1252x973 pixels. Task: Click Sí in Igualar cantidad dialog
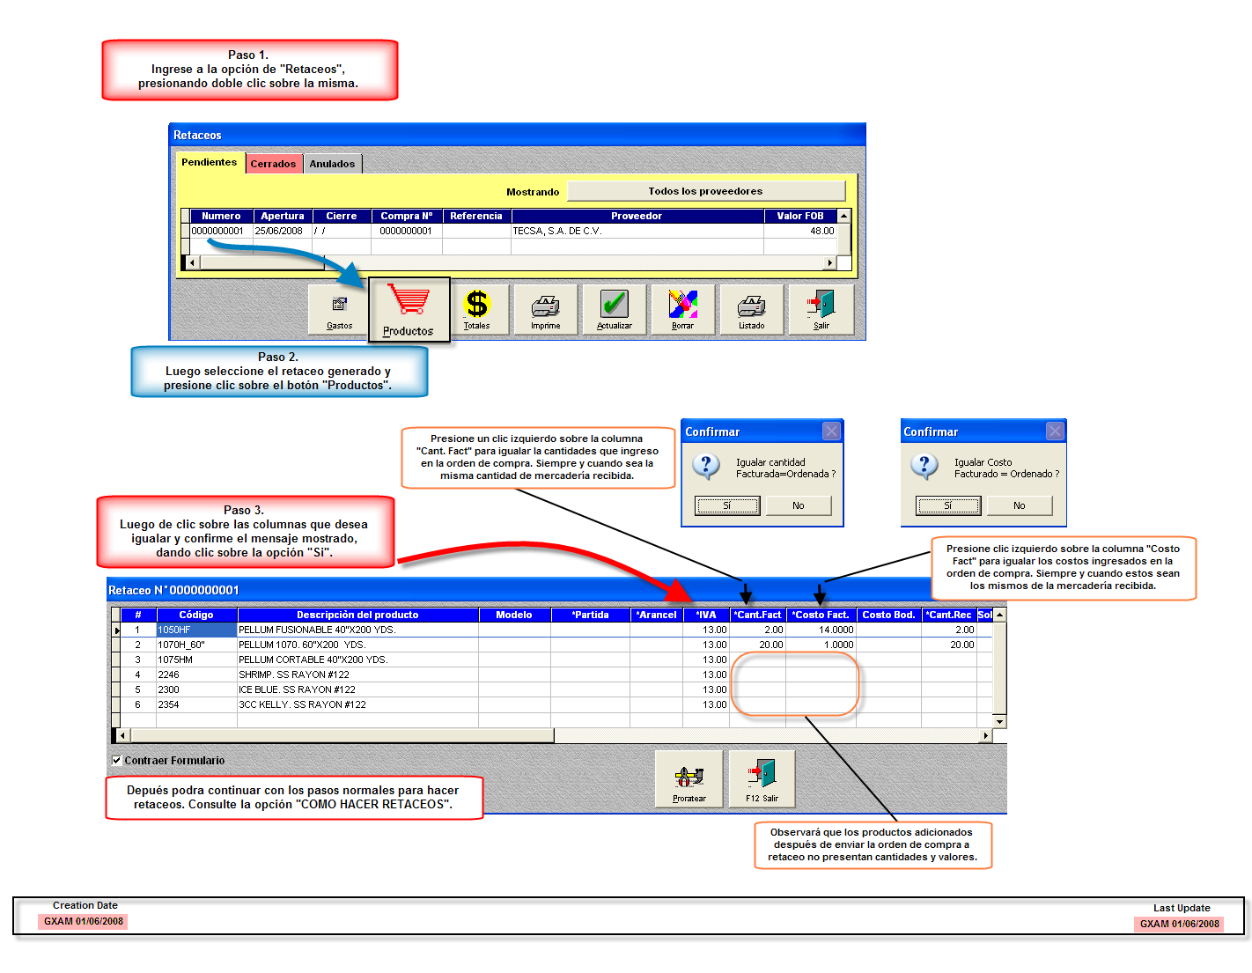[x=727, y=505]
